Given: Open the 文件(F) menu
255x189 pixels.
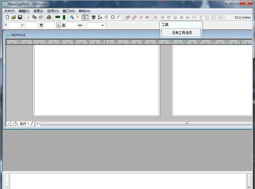Looking at the screenshot, I should pyautogui.click(x=9, y=11).
